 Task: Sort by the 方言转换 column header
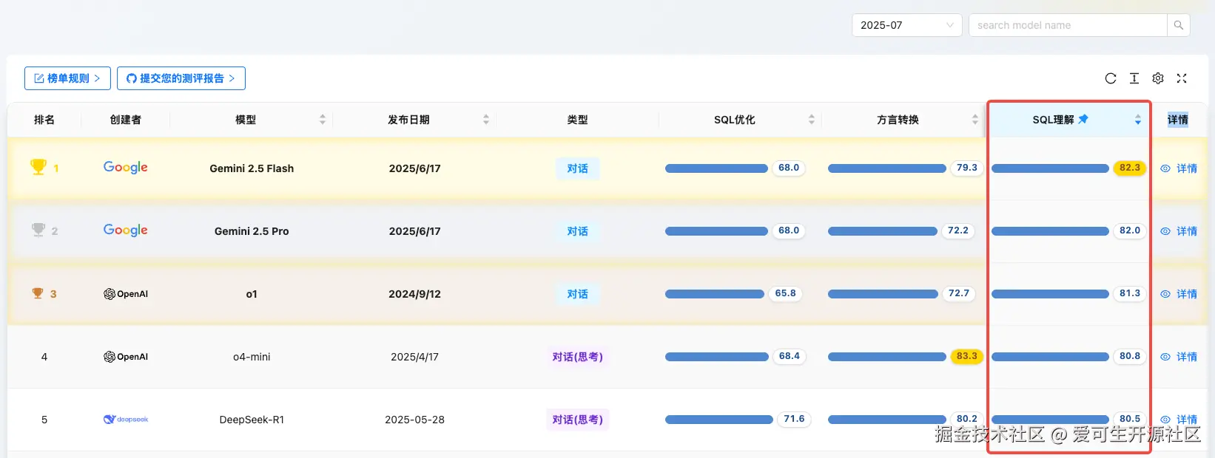(975, 120)
